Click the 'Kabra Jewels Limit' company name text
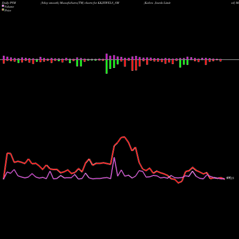 157,3
